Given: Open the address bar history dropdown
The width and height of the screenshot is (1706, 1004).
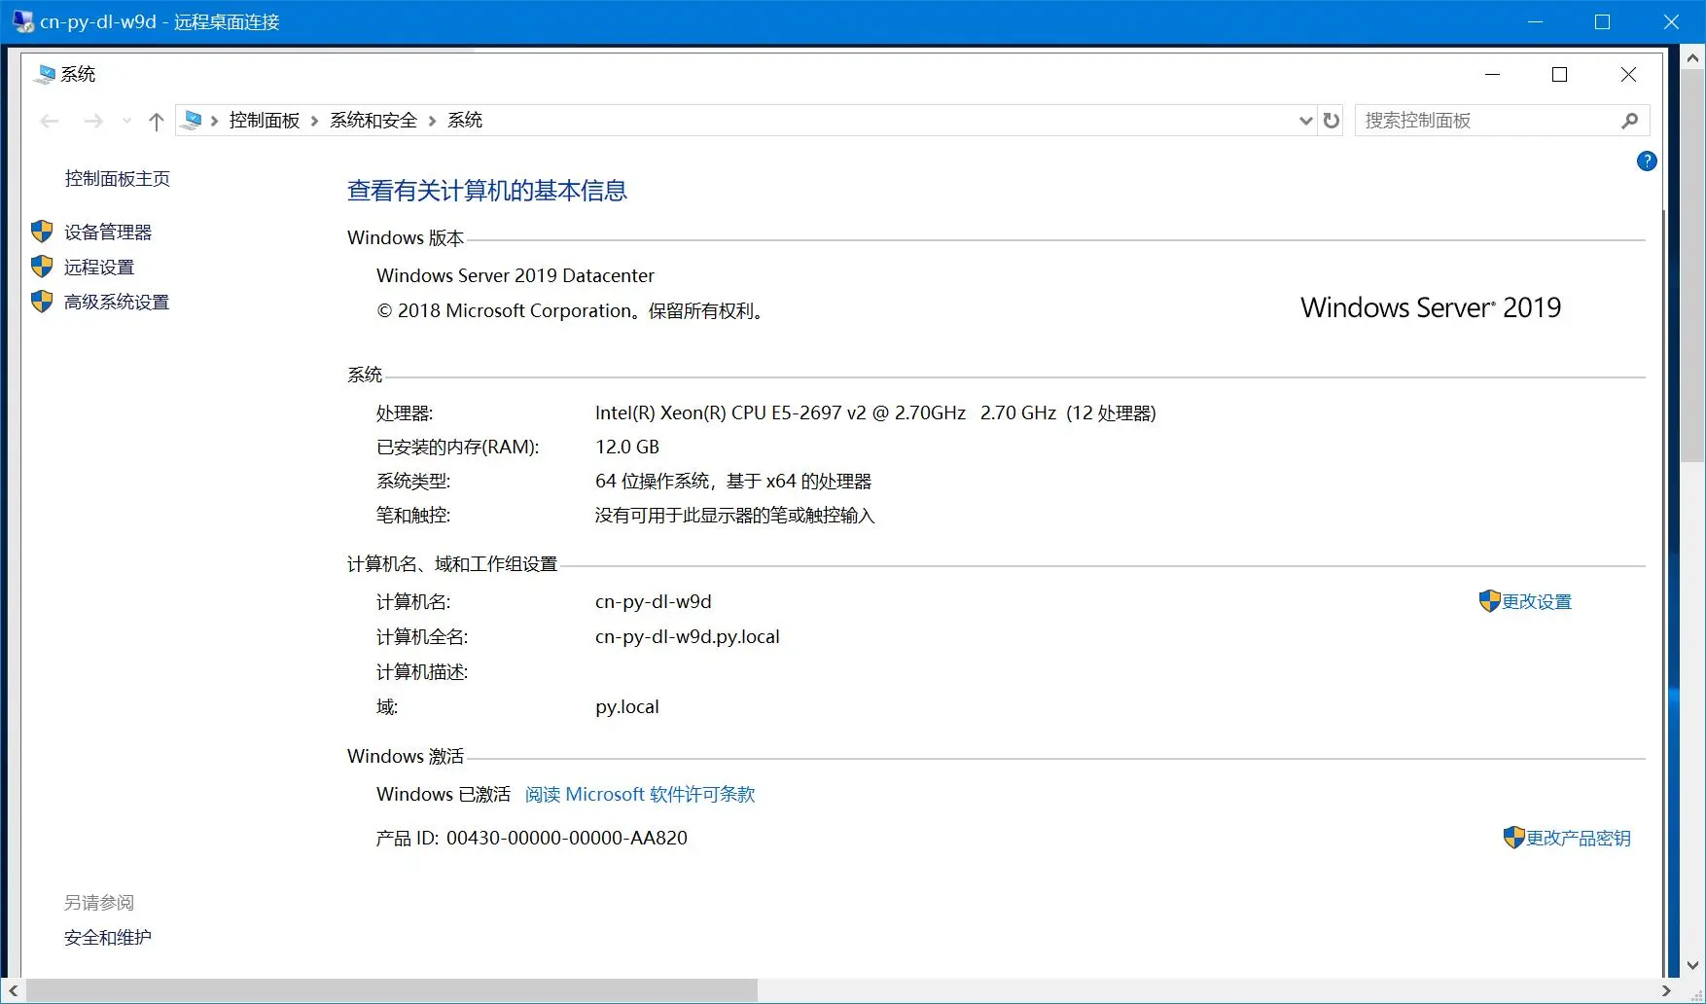Looking at the screenshot, I should point(1305,121).
